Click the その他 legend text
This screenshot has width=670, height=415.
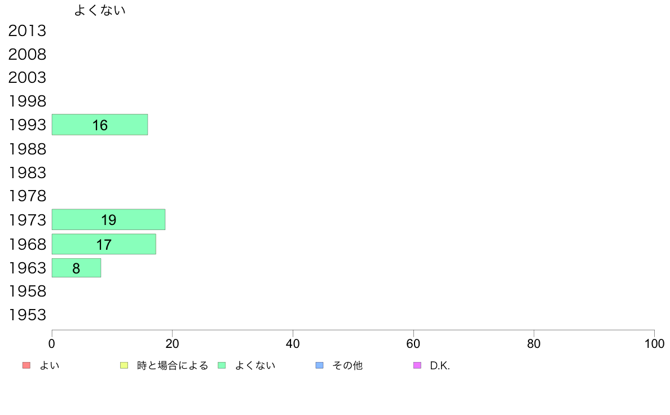point(347,366)
